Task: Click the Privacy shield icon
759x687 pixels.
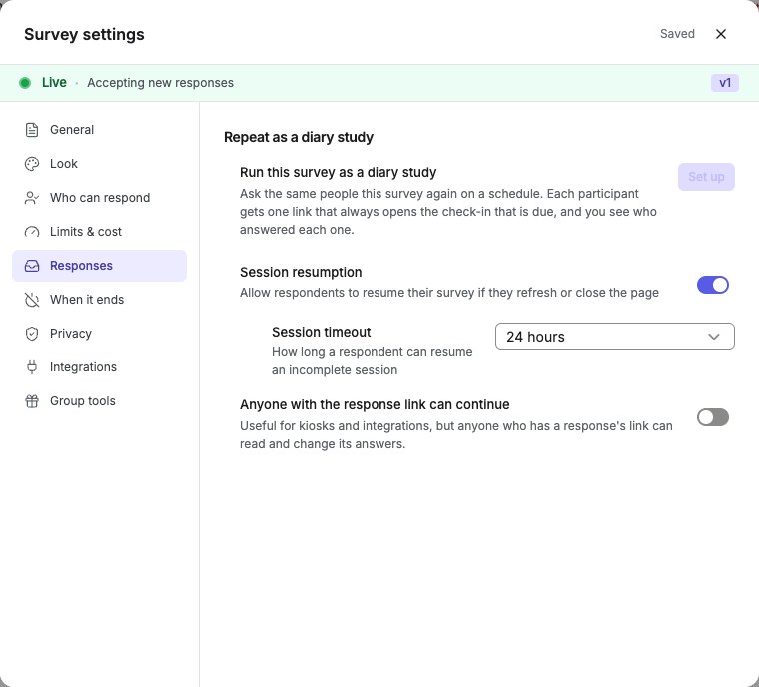Action: tap(32, 334)
